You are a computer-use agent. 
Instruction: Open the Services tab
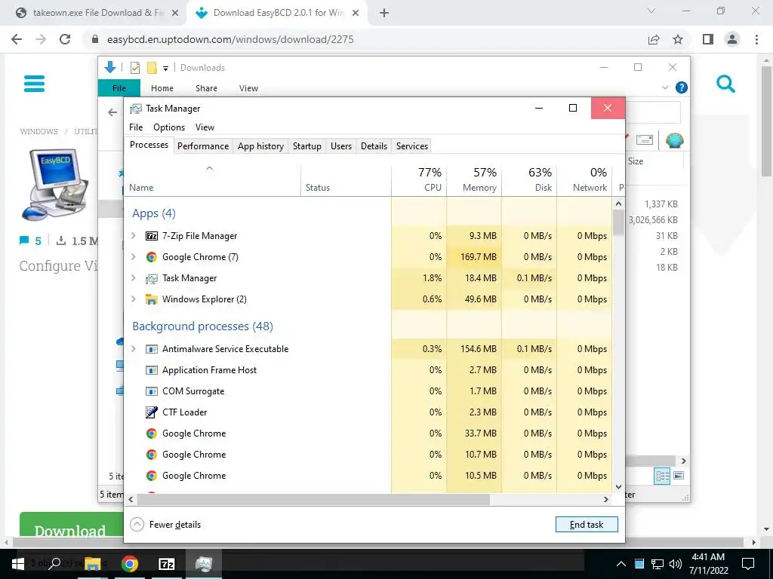(x=412, y=146)
